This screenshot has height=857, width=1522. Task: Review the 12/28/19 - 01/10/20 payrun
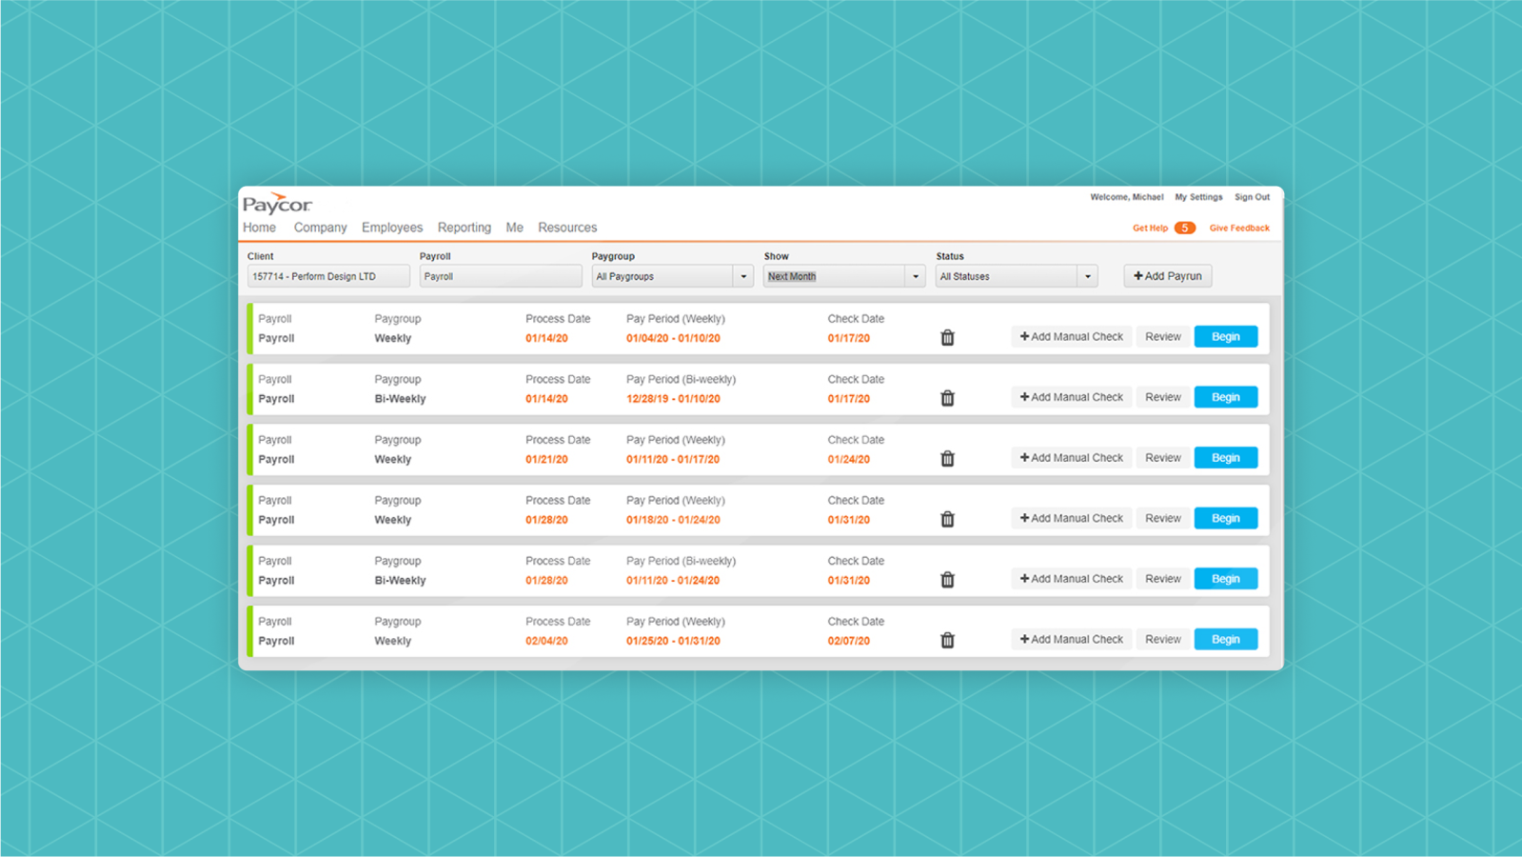tap(1163, 397)
